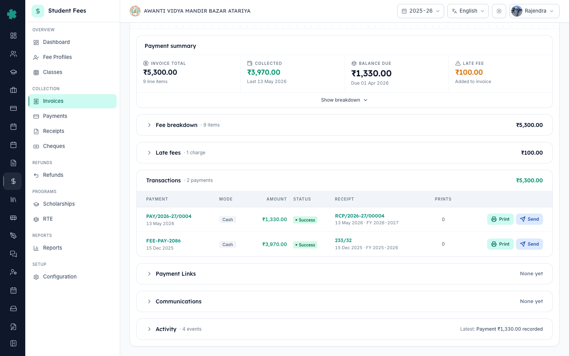Click the Success status for FEE-PAY-2086
This screenshot has height=356, width=569.
pyautogui.click(x=305, y=245)
